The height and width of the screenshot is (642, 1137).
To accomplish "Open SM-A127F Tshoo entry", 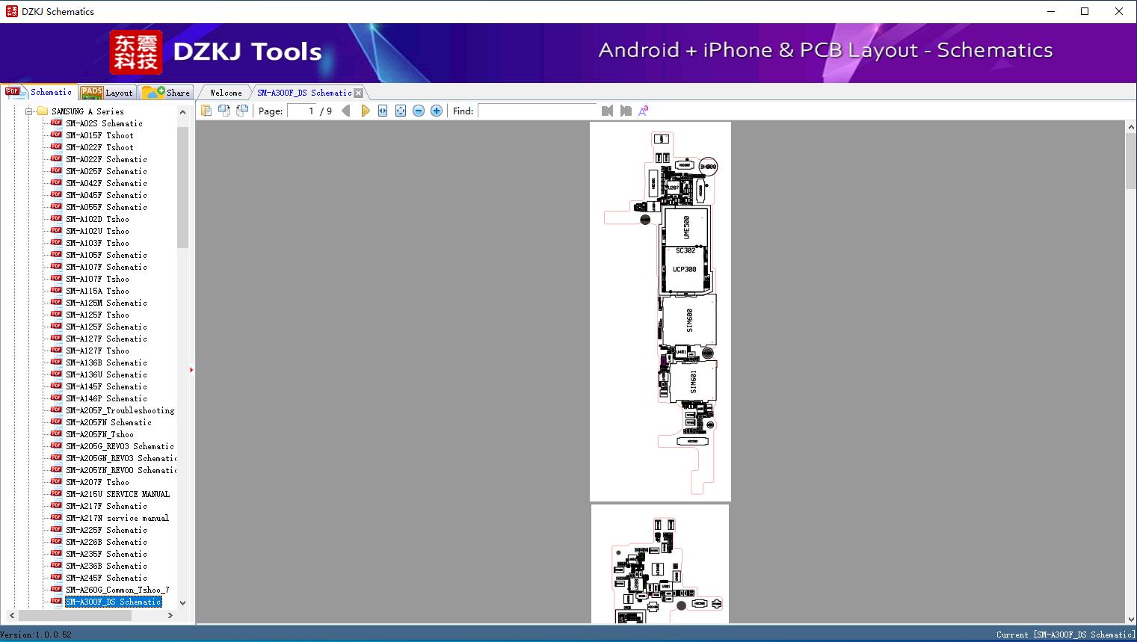I will (x=97, y=351).
